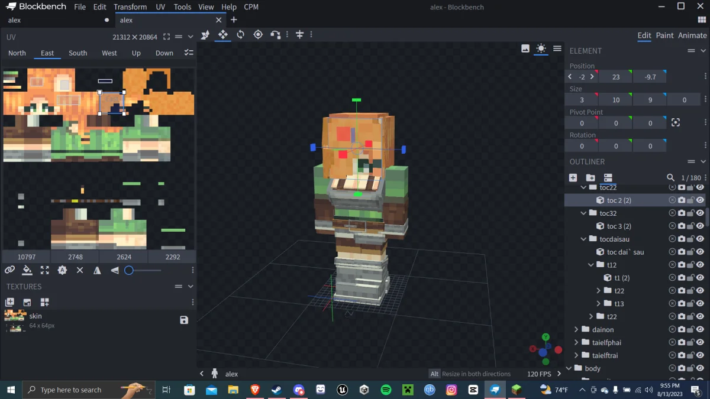
Task: Expand the taielfphai group
Action: tap(576, 342)
